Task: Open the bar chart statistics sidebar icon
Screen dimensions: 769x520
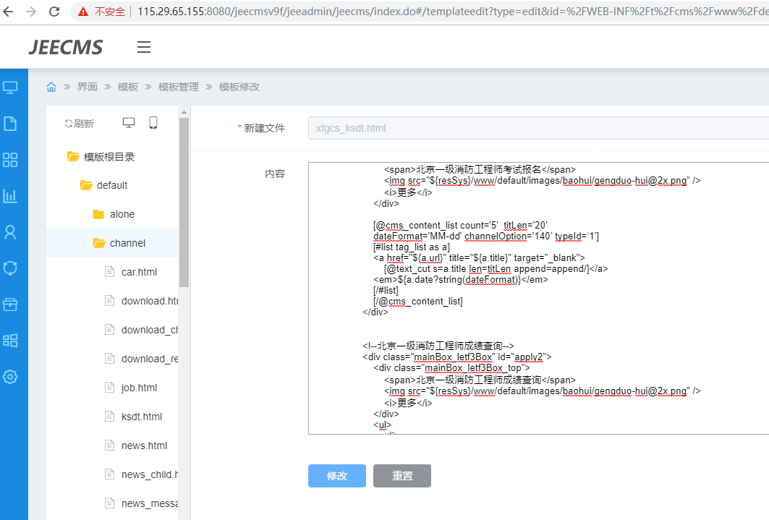Action: tap(10, 196)
